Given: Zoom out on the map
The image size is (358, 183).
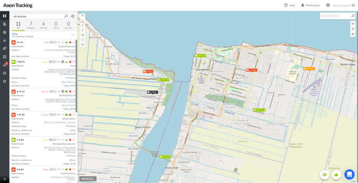Looking at the screenshot, I should pos(83,20).
